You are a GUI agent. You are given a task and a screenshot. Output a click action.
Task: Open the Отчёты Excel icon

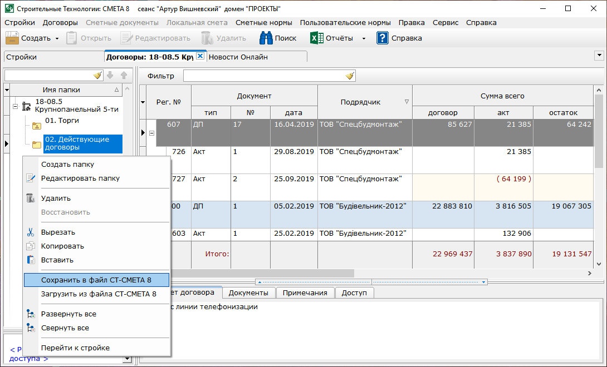[x=317, y=38]
